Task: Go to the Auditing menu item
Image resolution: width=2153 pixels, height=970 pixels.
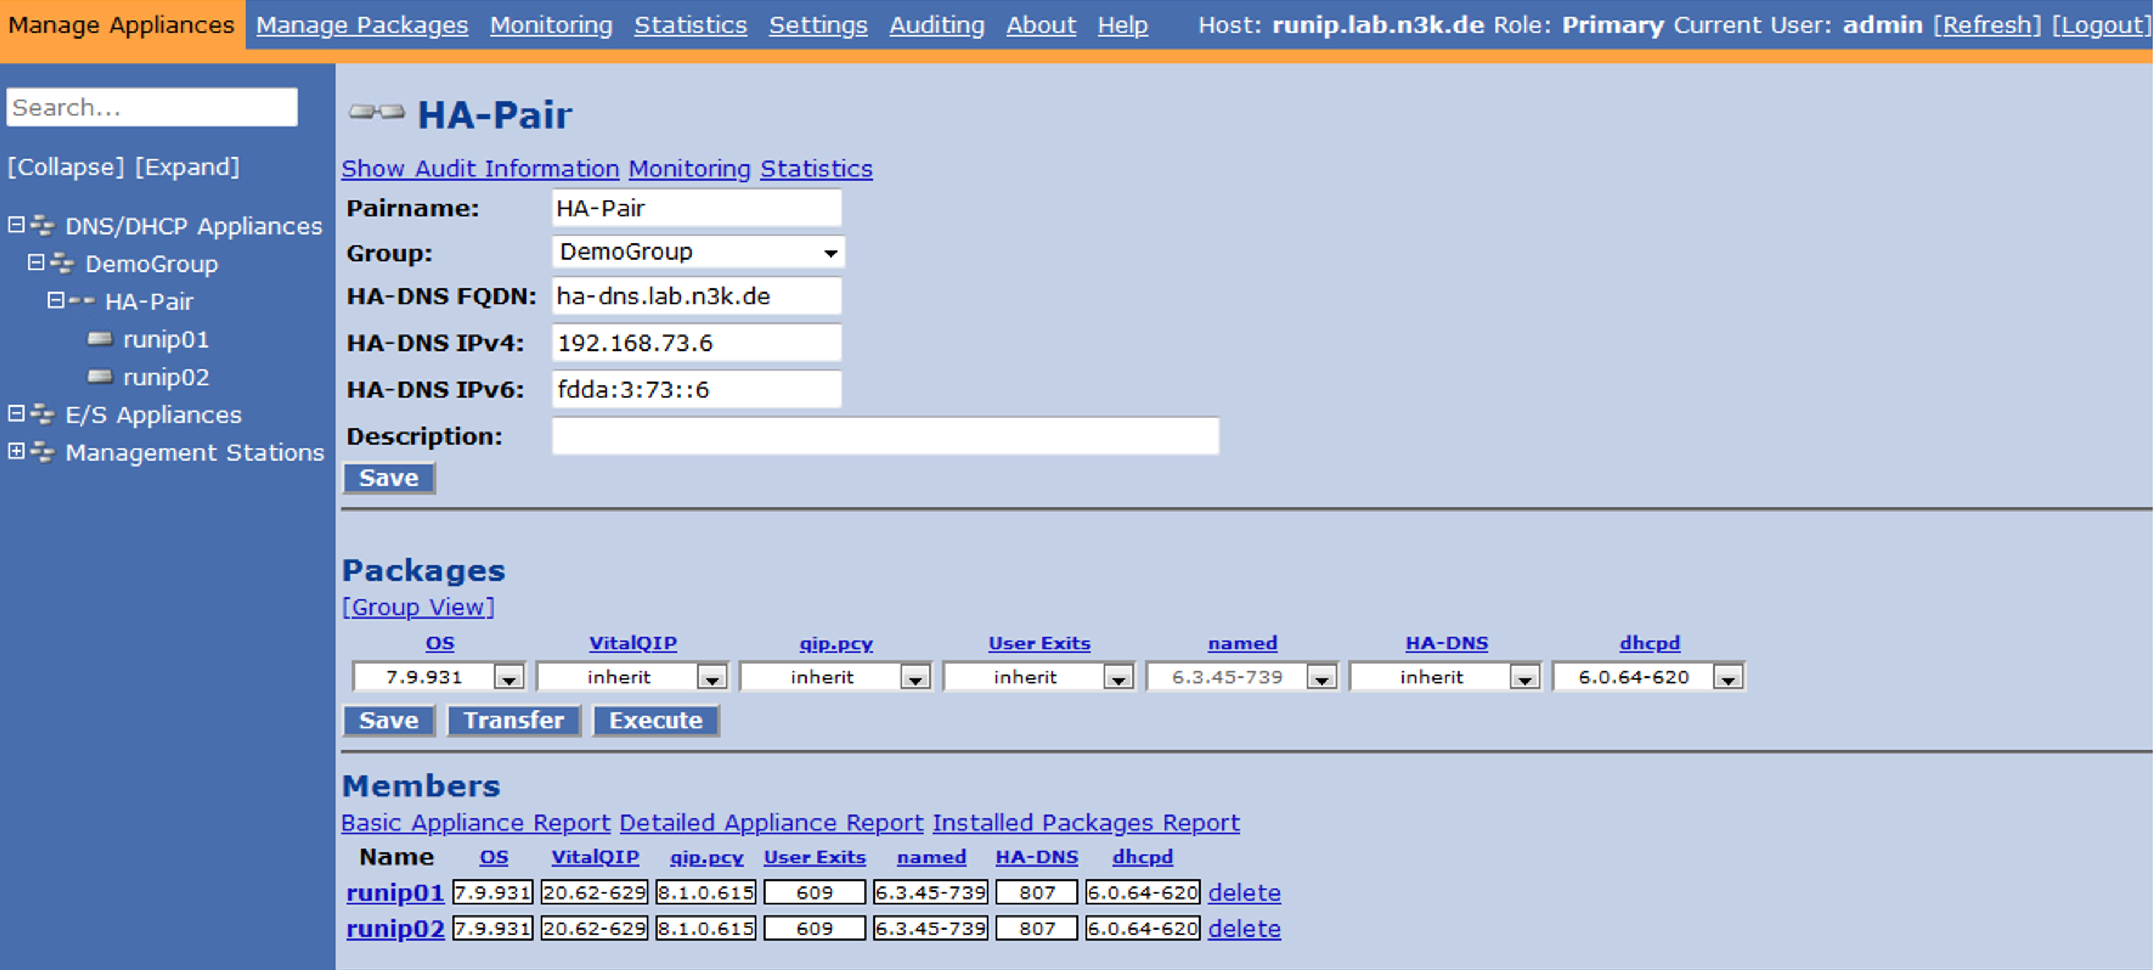Action: 936,25
